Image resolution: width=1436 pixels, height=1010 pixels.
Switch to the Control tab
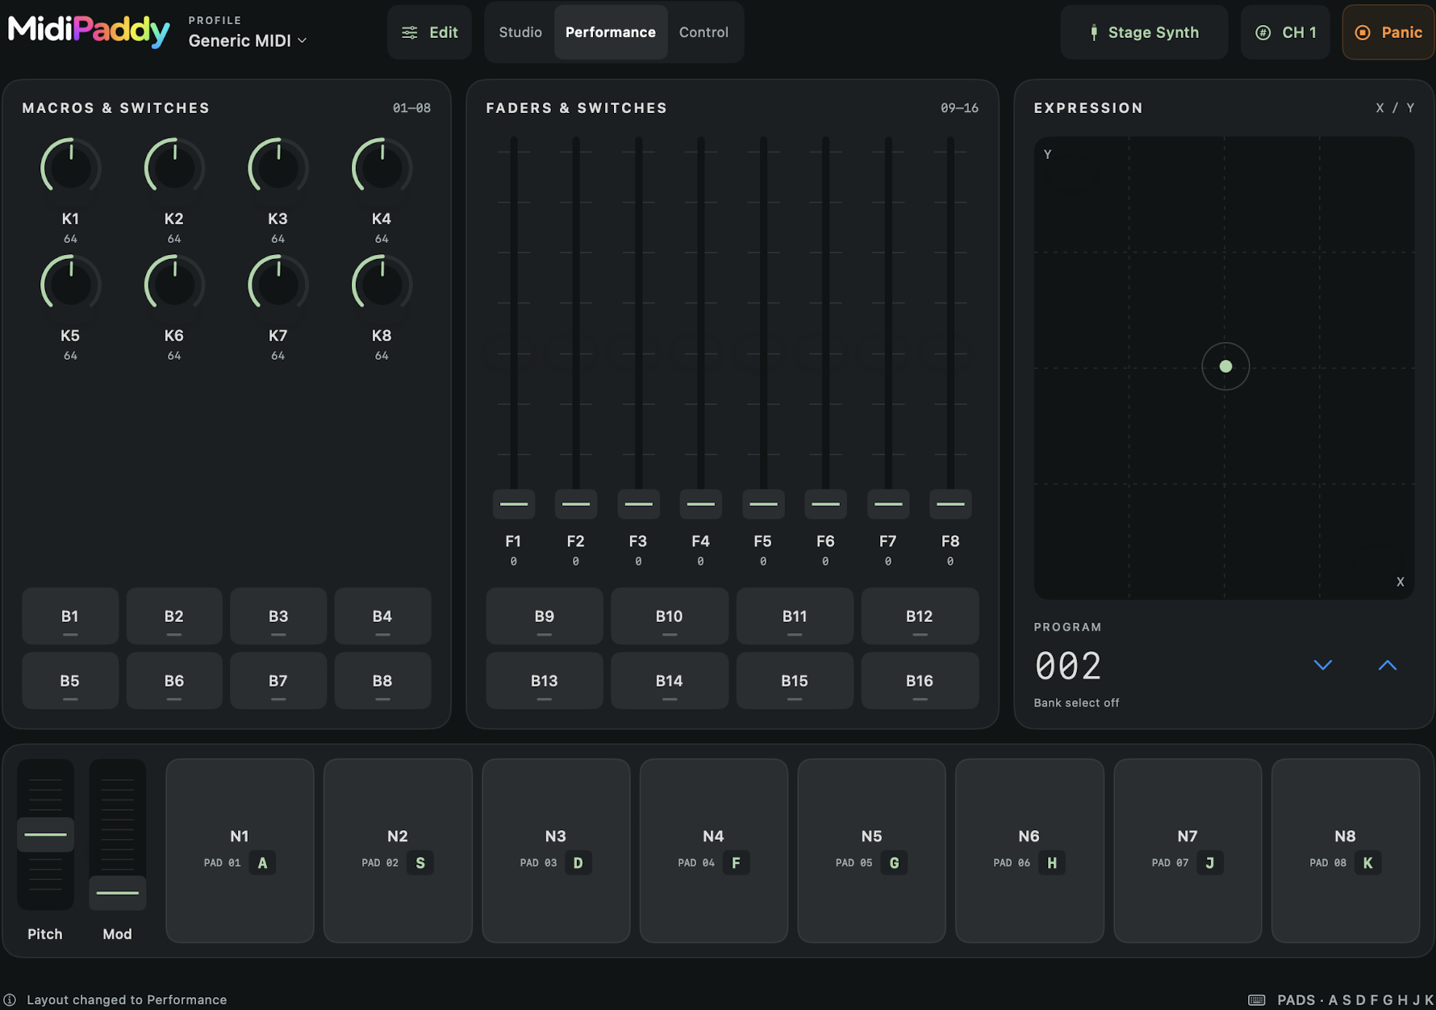pos(703,32)
